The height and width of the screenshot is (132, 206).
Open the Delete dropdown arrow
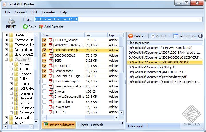[x=146, y=36]
